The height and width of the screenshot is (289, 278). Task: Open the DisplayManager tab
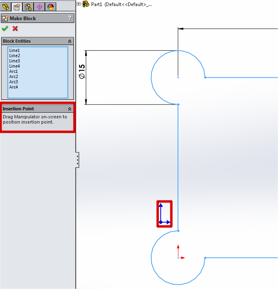click(x=50, y=6)
